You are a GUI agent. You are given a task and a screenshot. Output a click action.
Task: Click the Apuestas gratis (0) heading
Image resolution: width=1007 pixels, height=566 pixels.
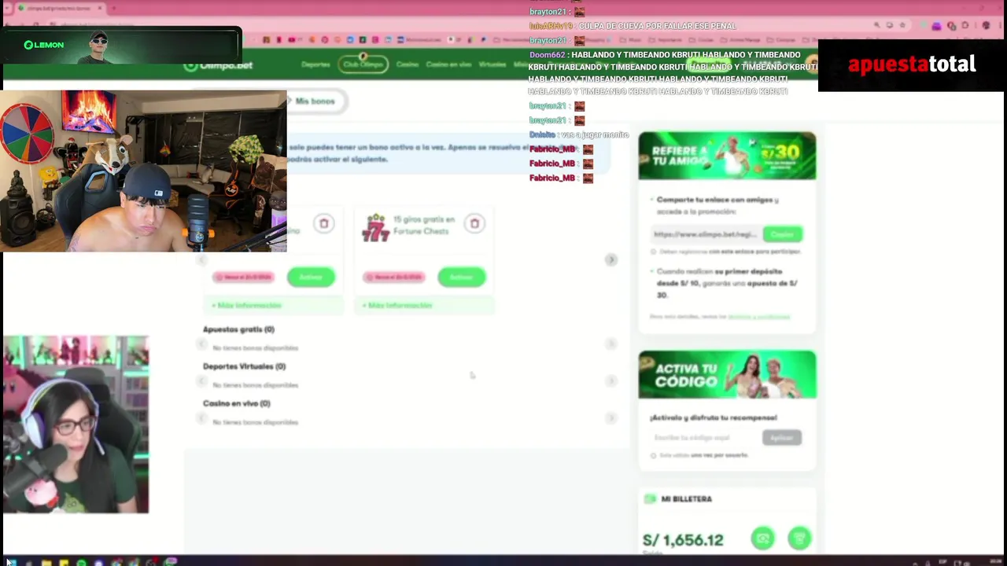click(238, 329)
